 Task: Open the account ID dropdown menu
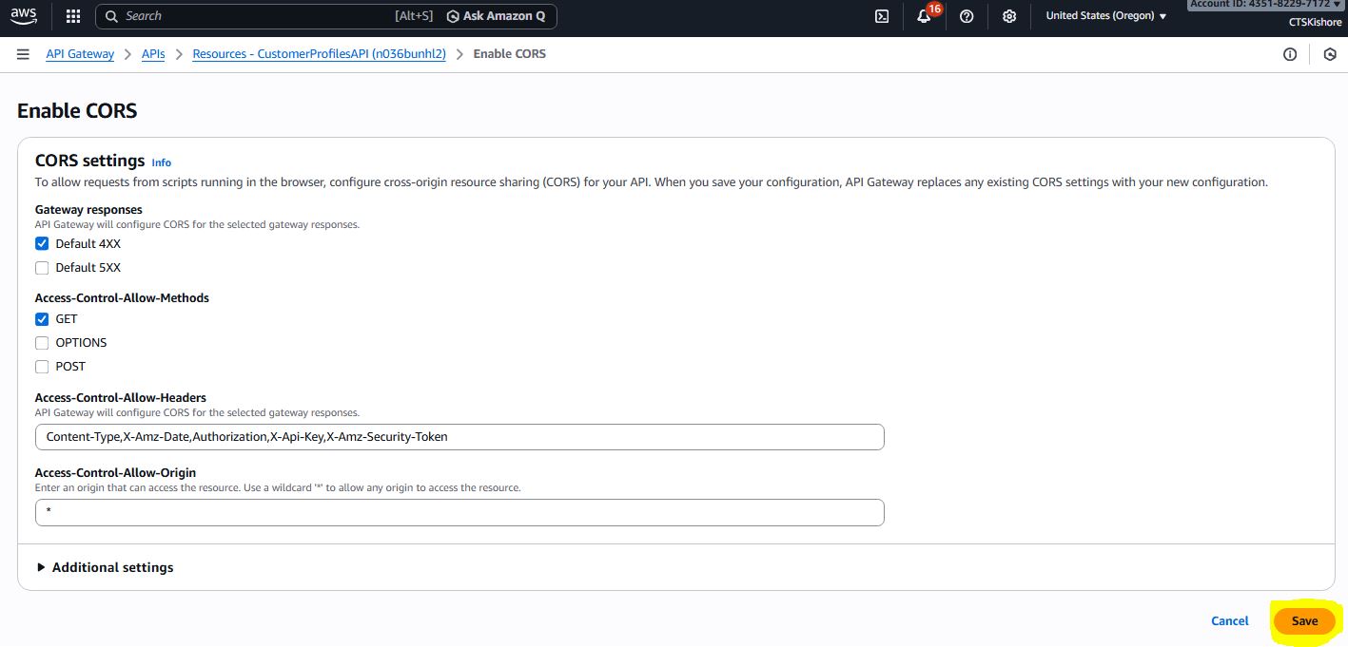point(1267,5)
